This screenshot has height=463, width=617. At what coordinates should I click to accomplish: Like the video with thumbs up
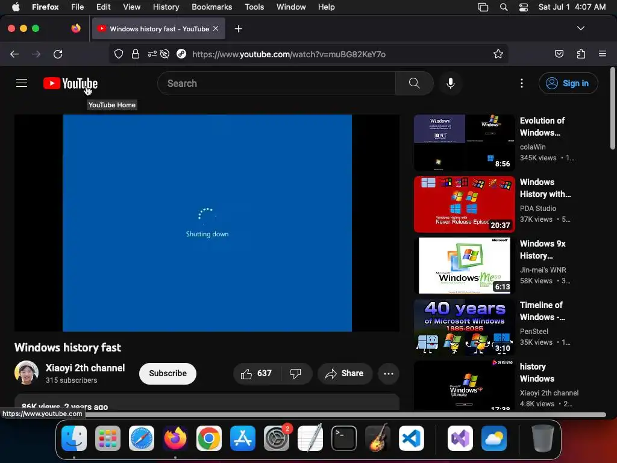coord(256,373)
